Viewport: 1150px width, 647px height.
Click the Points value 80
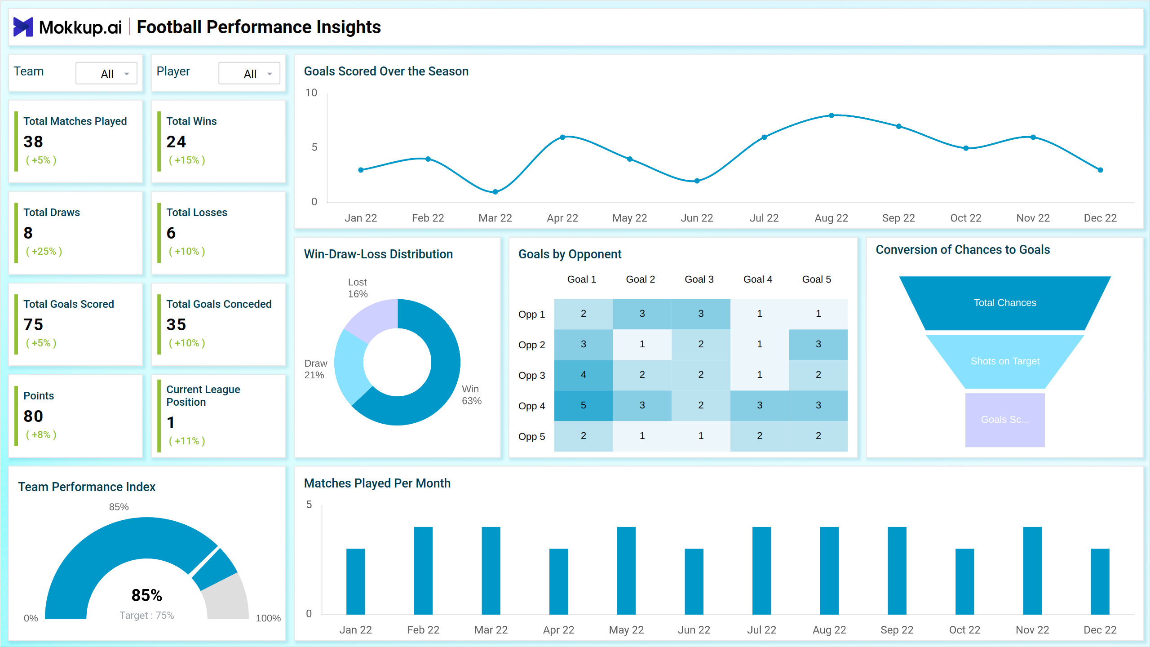pos(33,416)
